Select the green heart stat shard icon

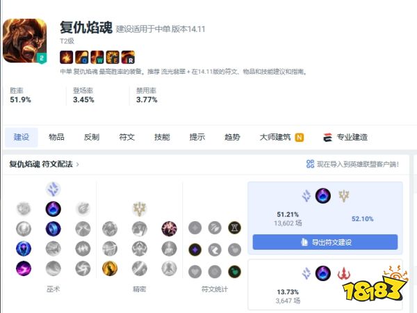click(x=235, y=272)
